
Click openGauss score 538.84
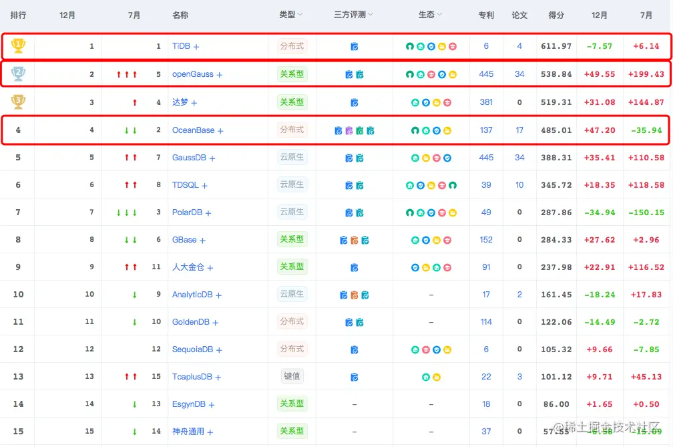pos(556,74)
